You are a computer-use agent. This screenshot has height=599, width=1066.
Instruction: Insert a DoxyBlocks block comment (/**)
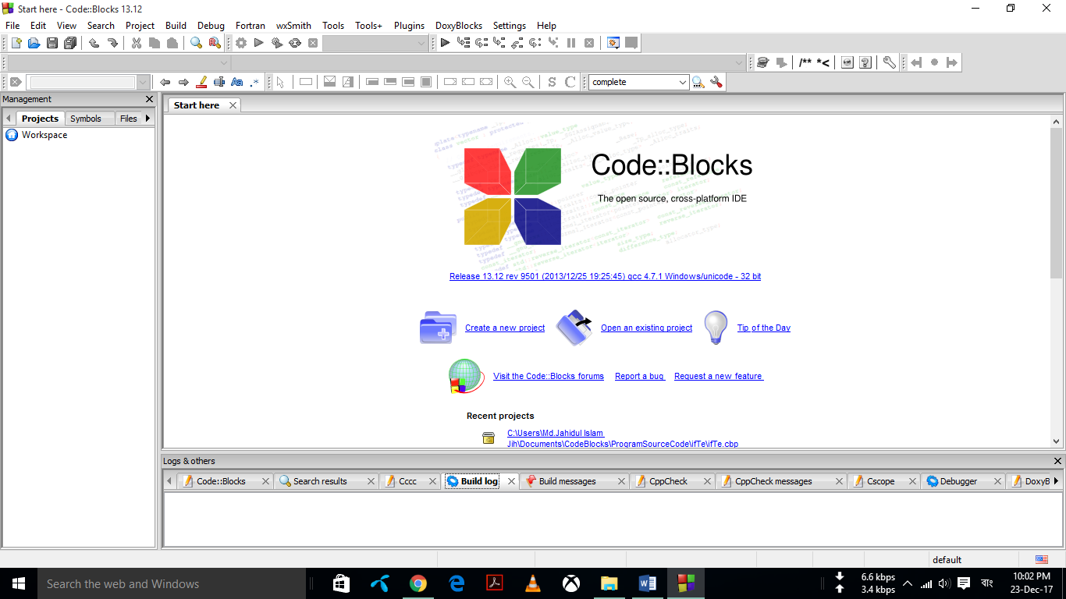[x=805, y=62]
